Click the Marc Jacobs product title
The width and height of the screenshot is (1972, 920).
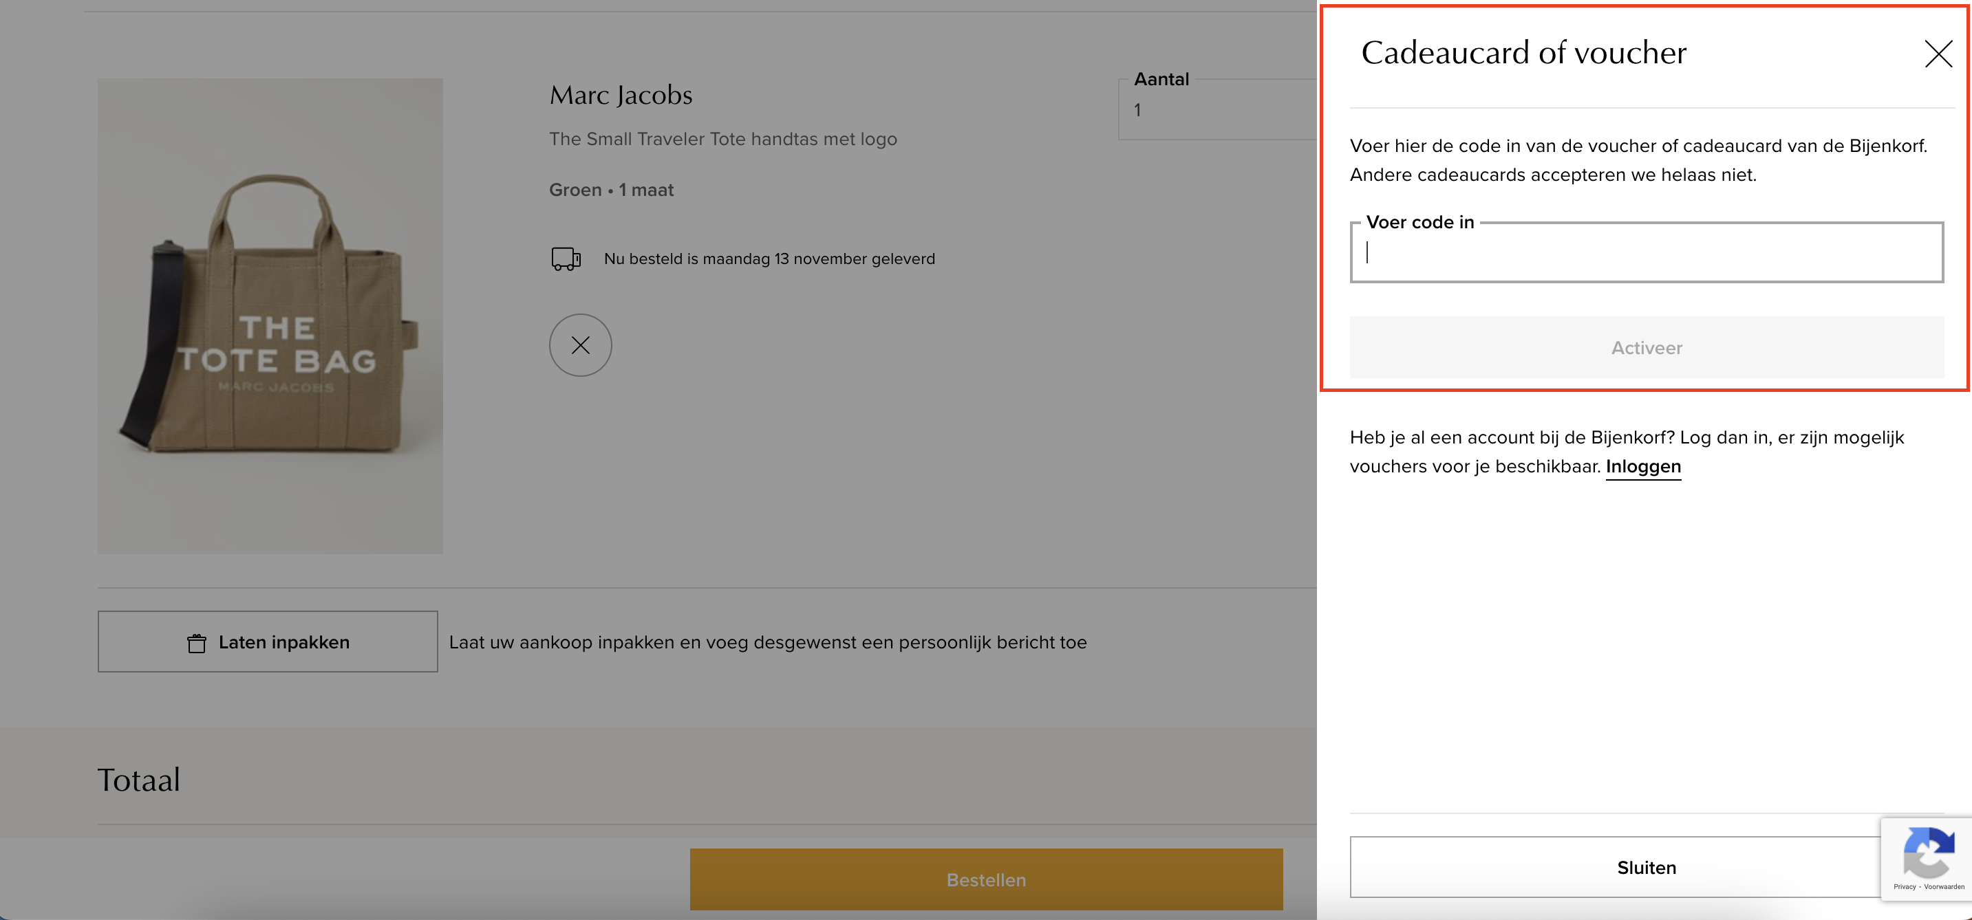621,95
